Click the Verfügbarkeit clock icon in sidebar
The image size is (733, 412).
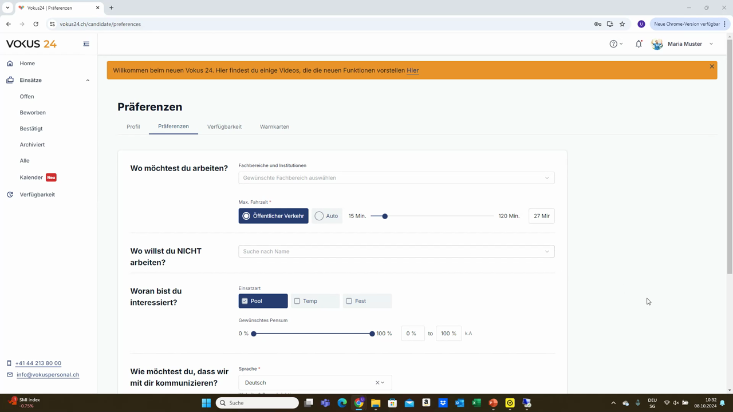tap(10, 195)
